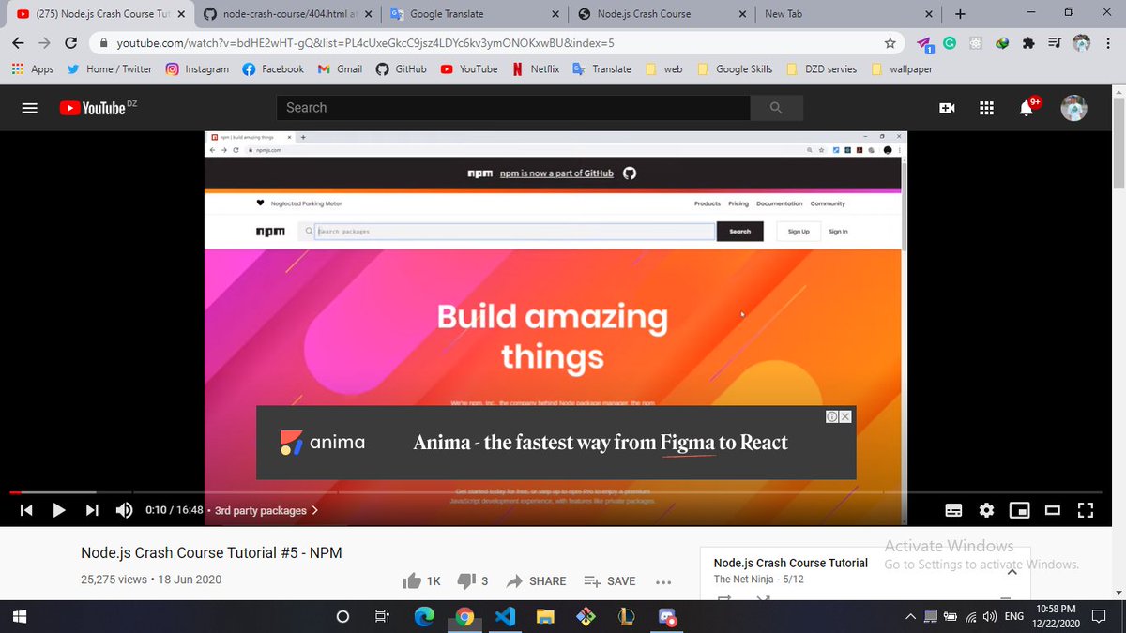The height and width of the screenshot is (633, 1126).
Task: Open the ad info icon on Anima banner
Action: [x=831, y=416]
